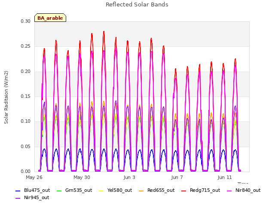
Task: Toggle the Nir945_out legend entry
Action: (x=32, y=198)
